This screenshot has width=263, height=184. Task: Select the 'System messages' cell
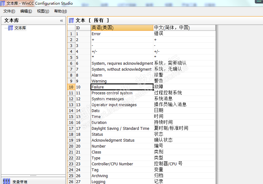(x=122, y=99)
